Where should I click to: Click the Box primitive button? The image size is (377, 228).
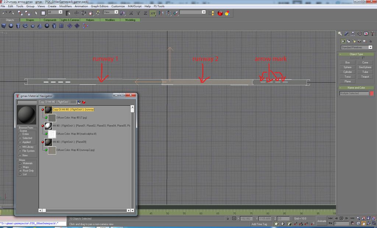click(x=348, y=63)
